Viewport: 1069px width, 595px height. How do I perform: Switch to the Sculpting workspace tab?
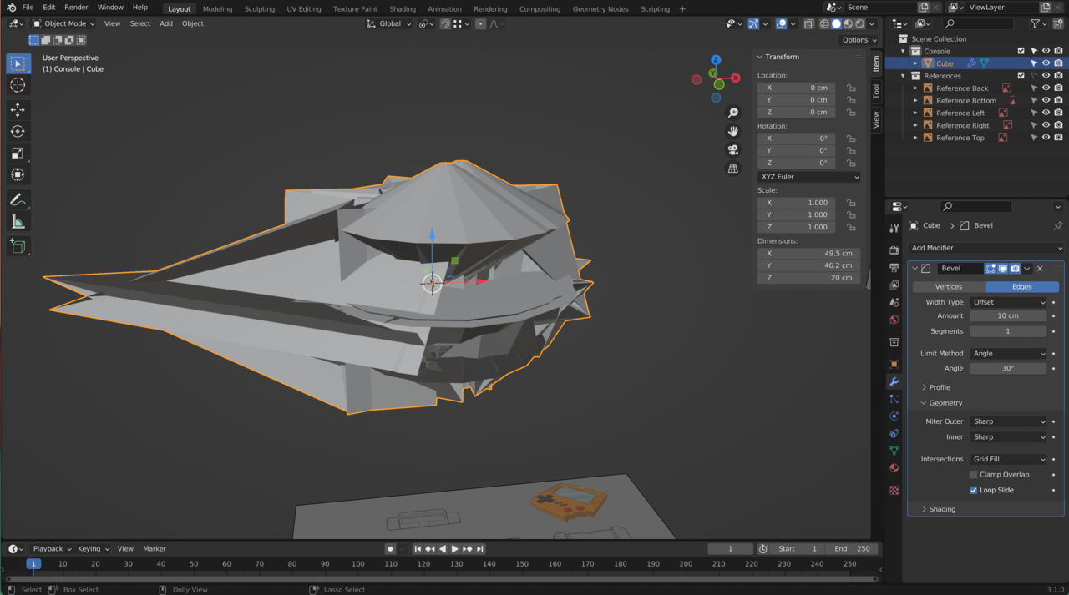[259, 9]
